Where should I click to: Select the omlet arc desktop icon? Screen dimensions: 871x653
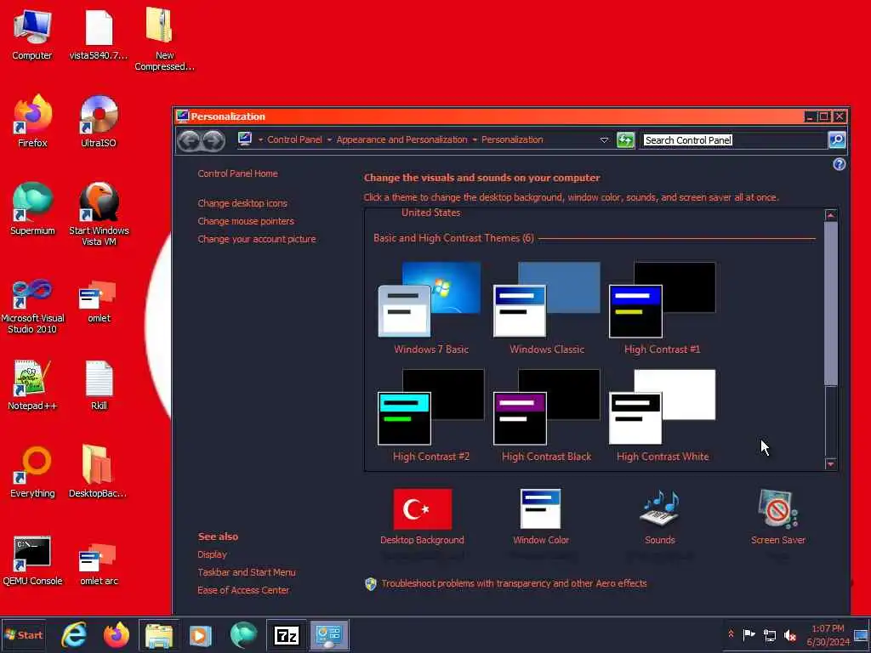coord(99,565)
